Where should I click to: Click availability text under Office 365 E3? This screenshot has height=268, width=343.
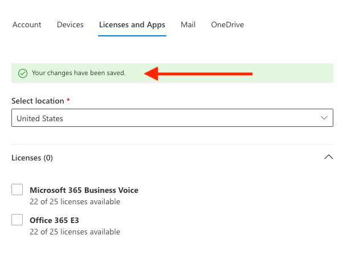(75, 232)
